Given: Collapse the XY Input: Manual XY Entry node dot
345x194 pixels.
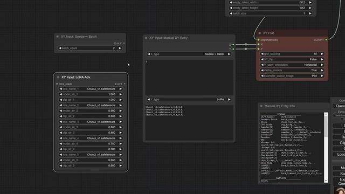Looking at the screenshot, I should (x=146, y=38).
